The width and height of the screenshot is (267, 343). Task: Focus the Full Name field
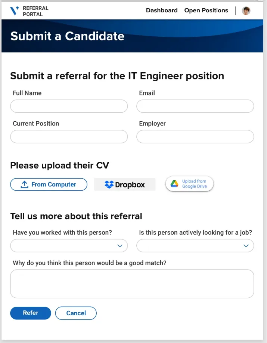coord(69,106)
